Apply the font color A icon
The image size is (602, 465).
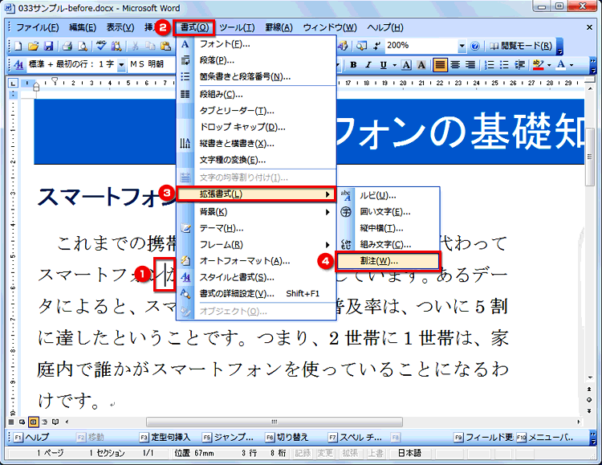click(x=561, y=64)
